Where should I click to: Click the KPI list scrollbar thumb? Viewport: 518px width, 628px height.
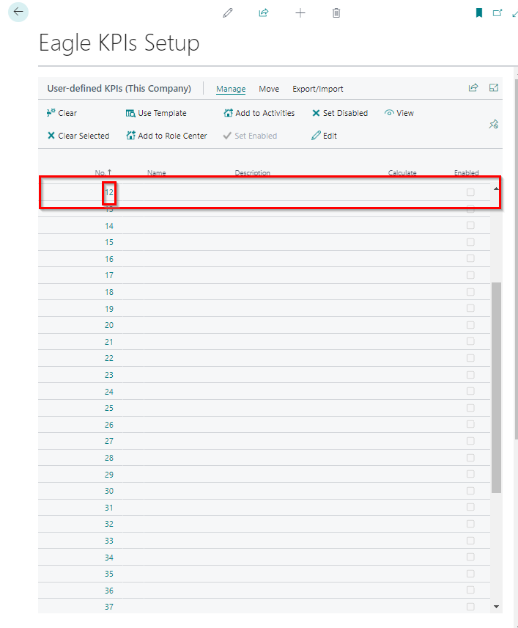point(496,387)
